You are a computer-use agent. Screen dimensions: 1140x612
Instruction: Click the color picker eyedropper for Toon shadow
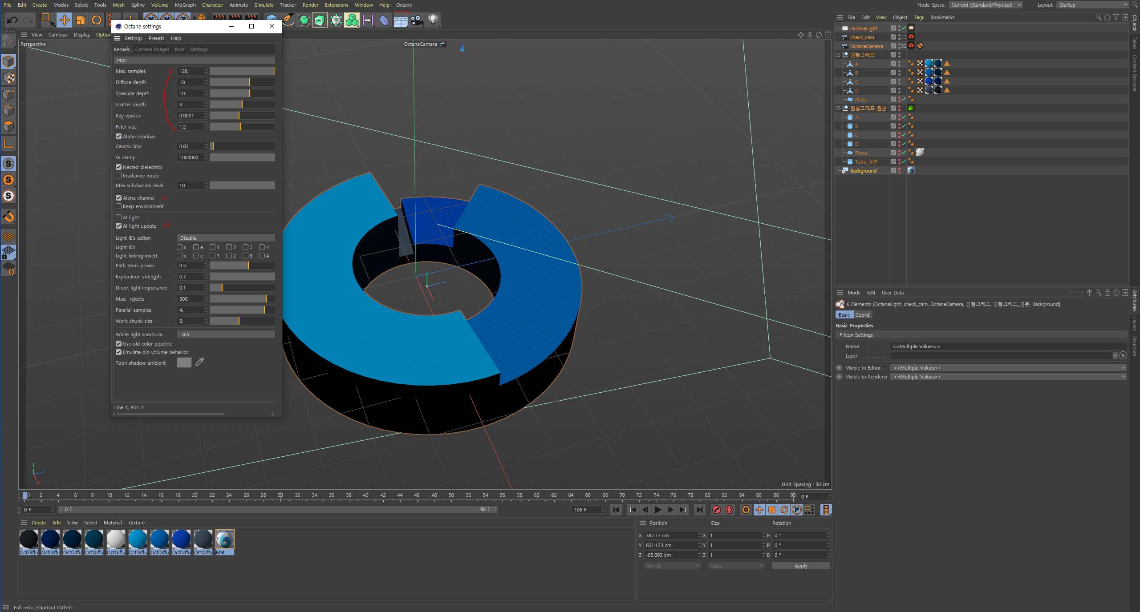tap(200, 362)
